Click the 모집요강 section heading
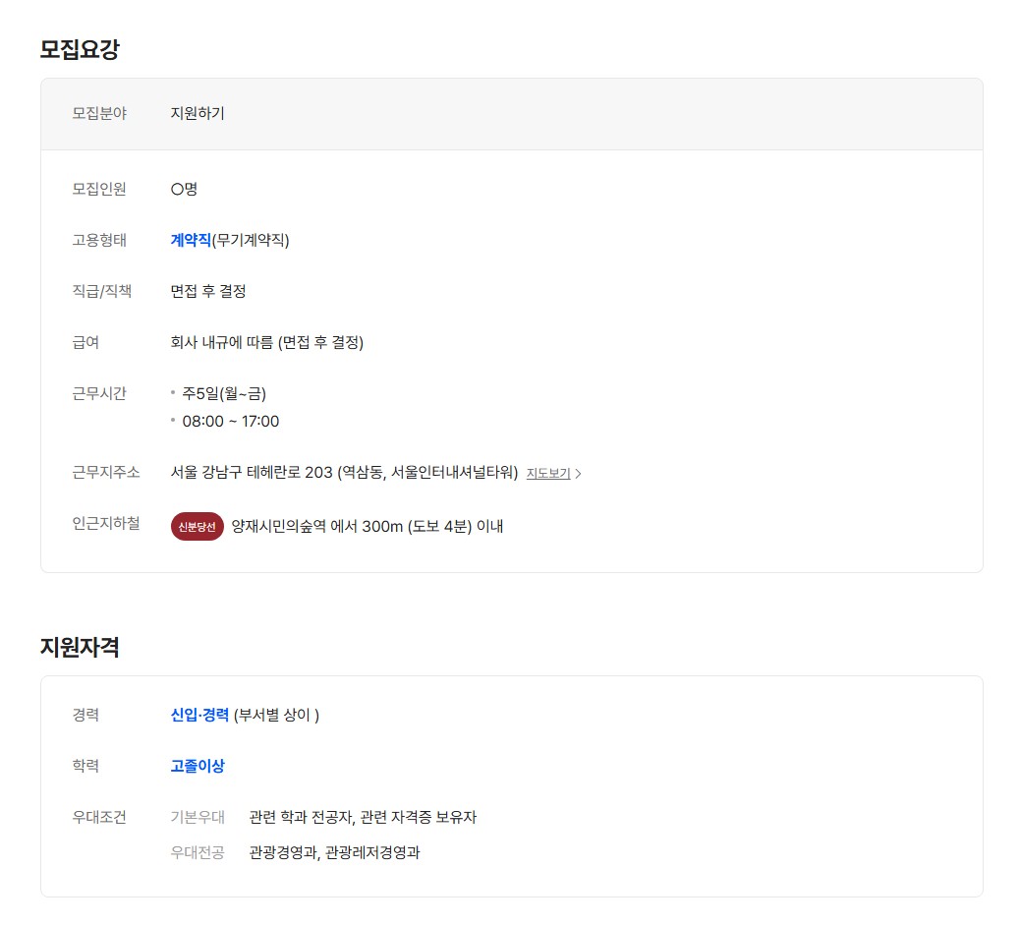 tap(80, 49)
